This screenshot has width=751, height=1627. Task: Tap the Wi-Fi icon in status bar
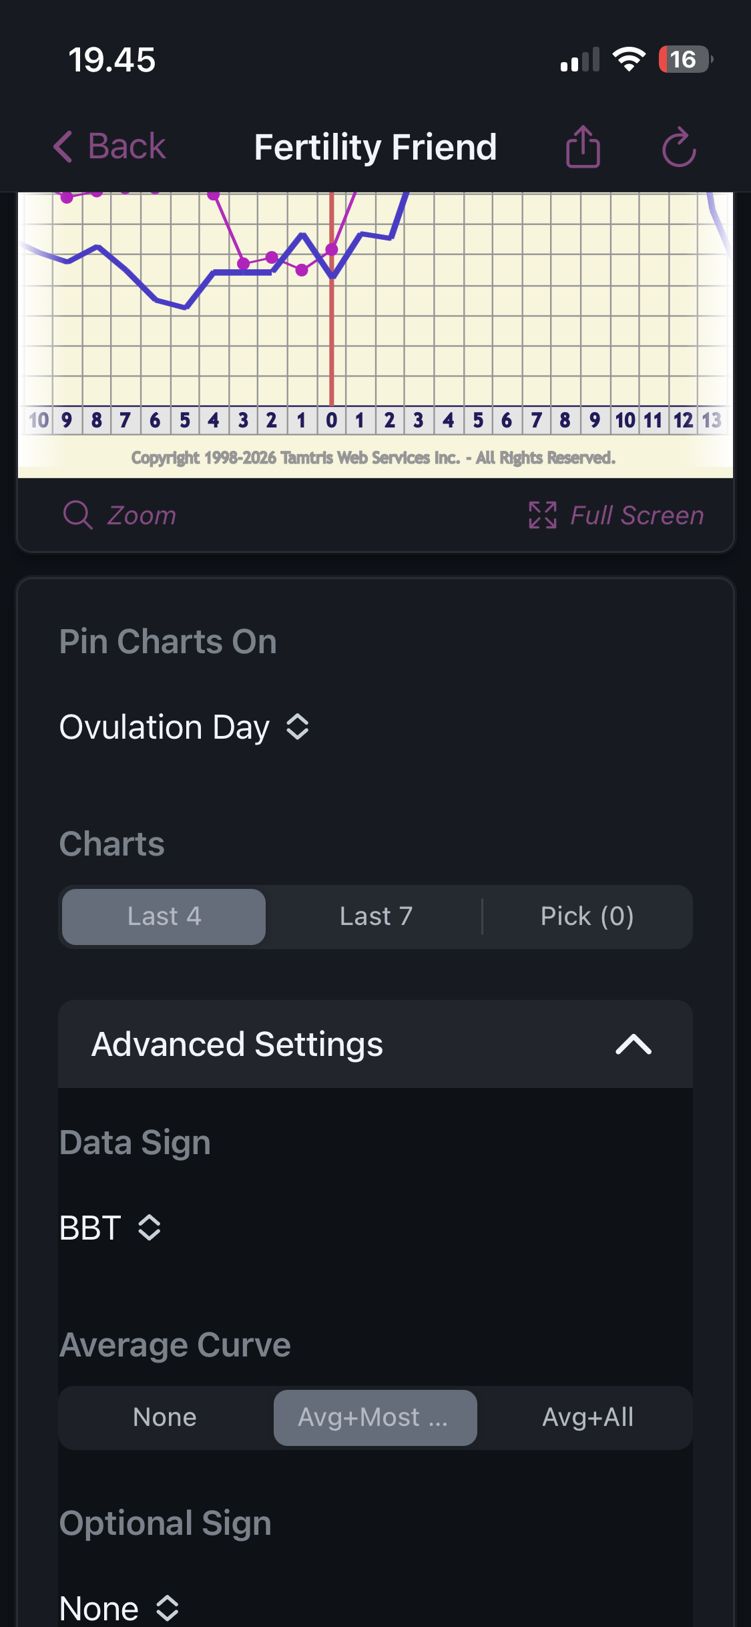[x=629, y=59]
